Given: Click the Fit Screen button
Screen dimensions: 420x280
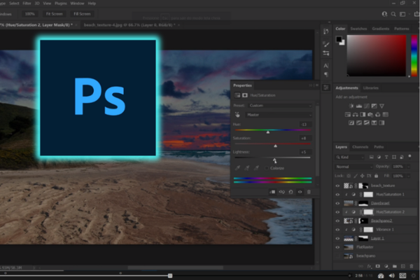Looking at the screenshot, I should pyautogui.click(x=54, y=13).
